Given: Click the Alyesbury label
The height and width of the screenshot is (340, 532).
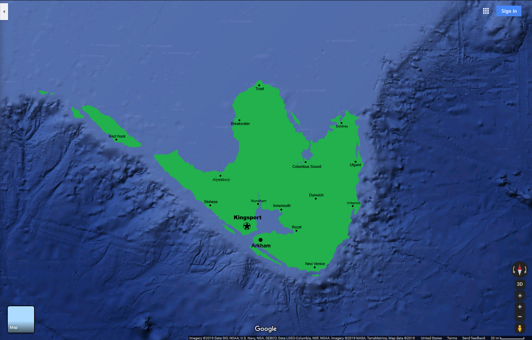Looking at the screenshot, I should pos(221,180).
